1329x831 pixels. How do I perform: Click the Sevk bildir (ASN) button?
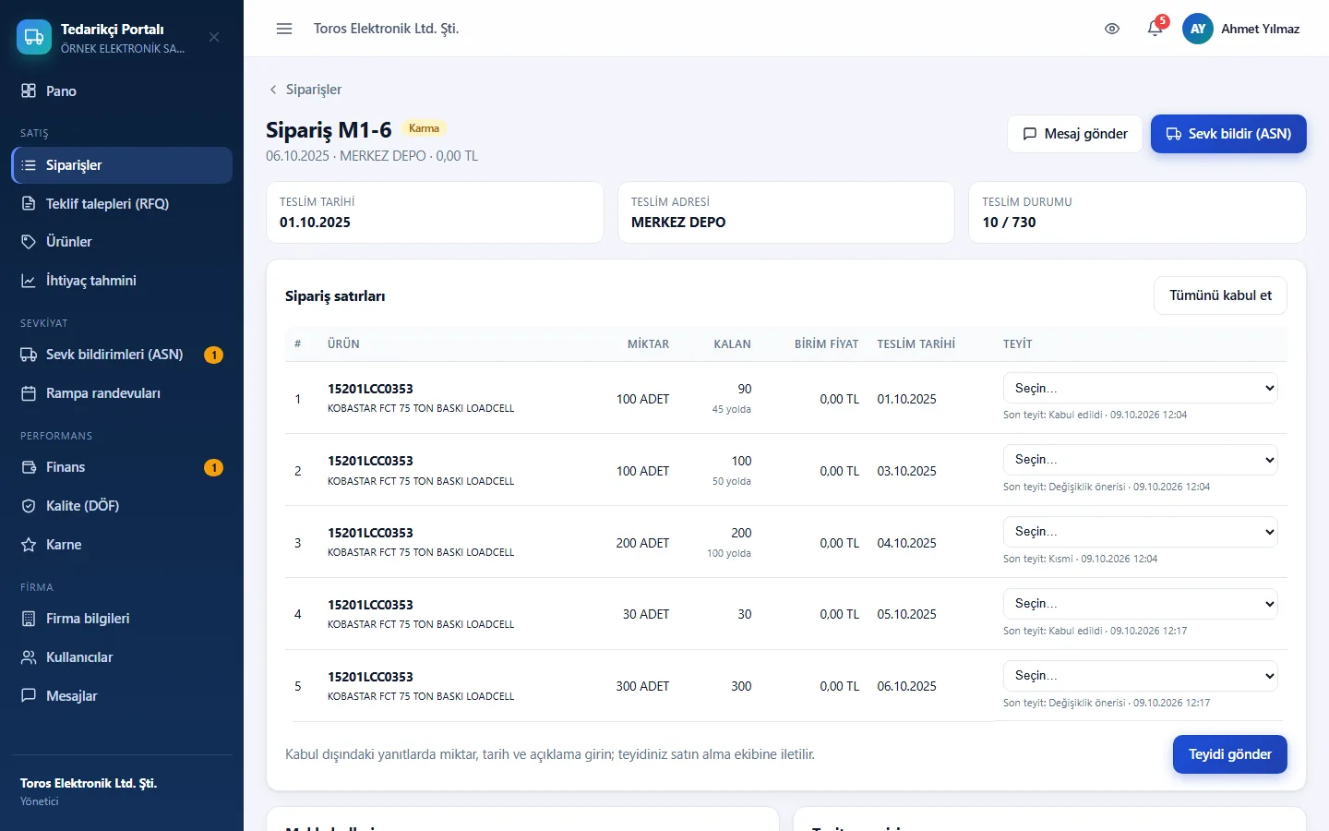(1228, 134)
